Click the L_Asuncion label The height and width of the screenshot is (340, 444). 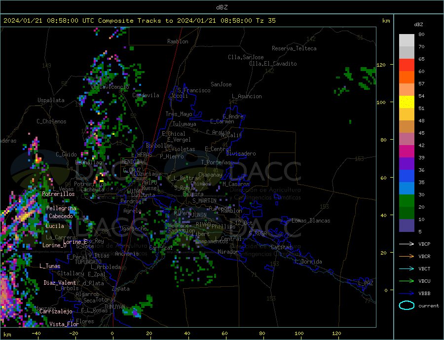247,96
